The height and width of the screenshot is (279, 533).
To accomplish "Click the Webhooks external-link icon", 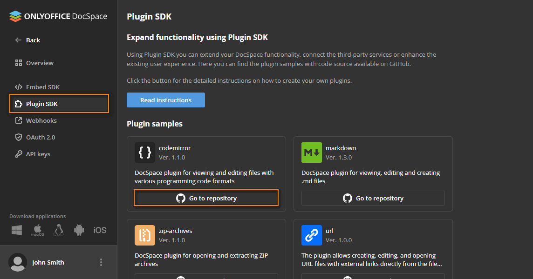I will [x=19, y=120].
